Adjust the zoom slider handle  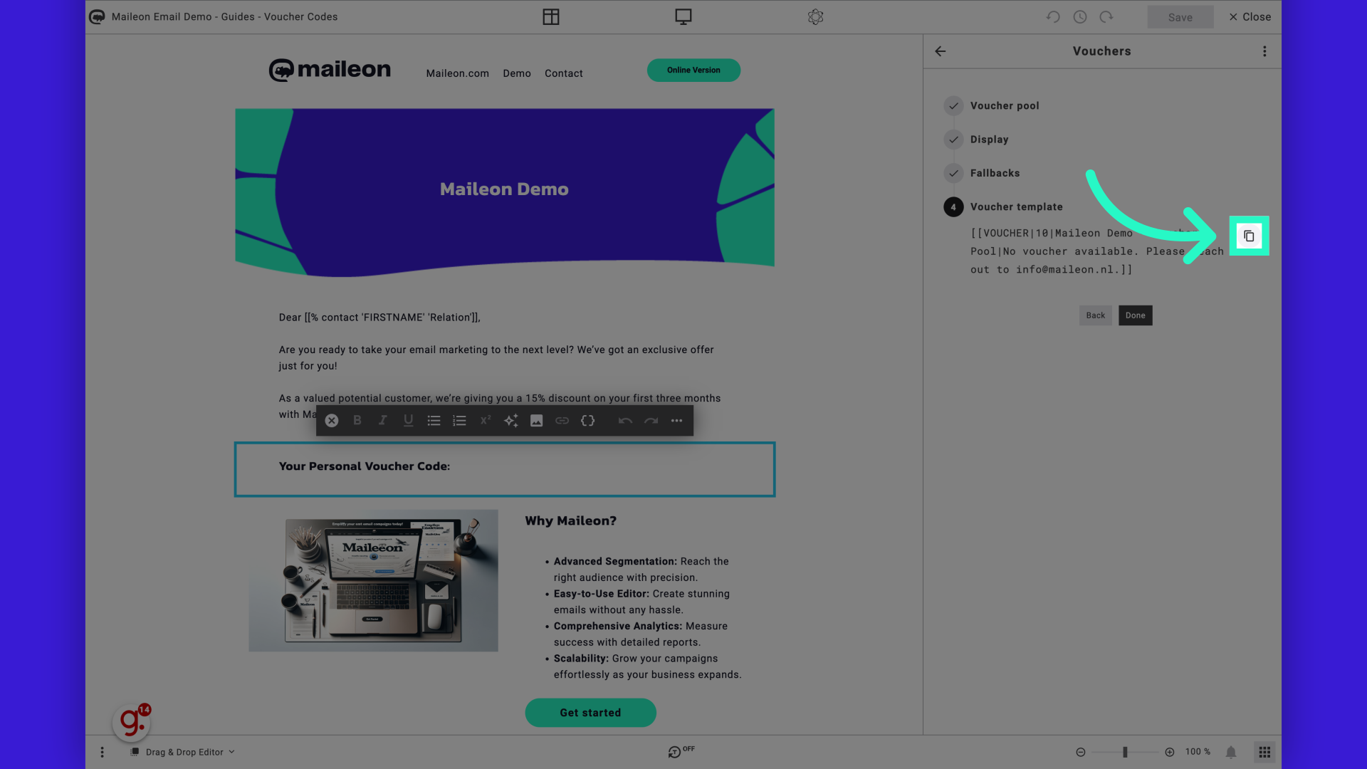(1126, 752)
